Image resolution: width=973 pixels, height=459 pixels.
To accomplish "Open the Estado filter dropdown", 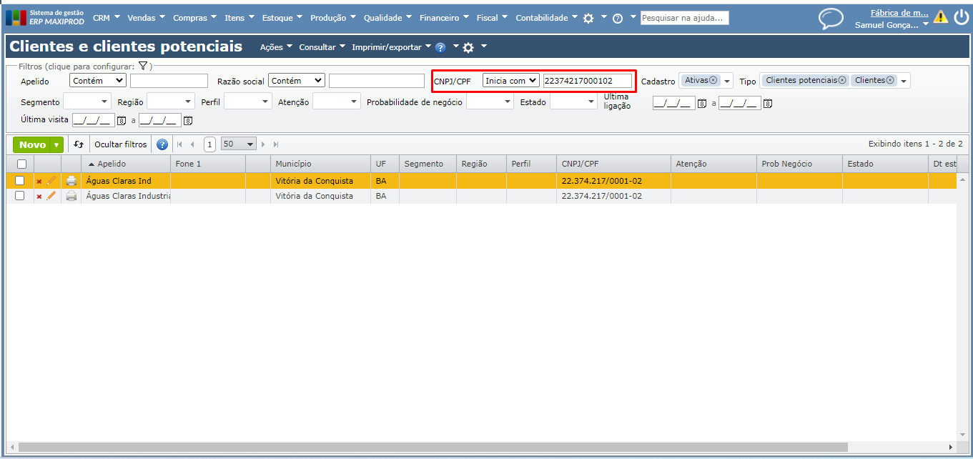I will pos(573,102).
